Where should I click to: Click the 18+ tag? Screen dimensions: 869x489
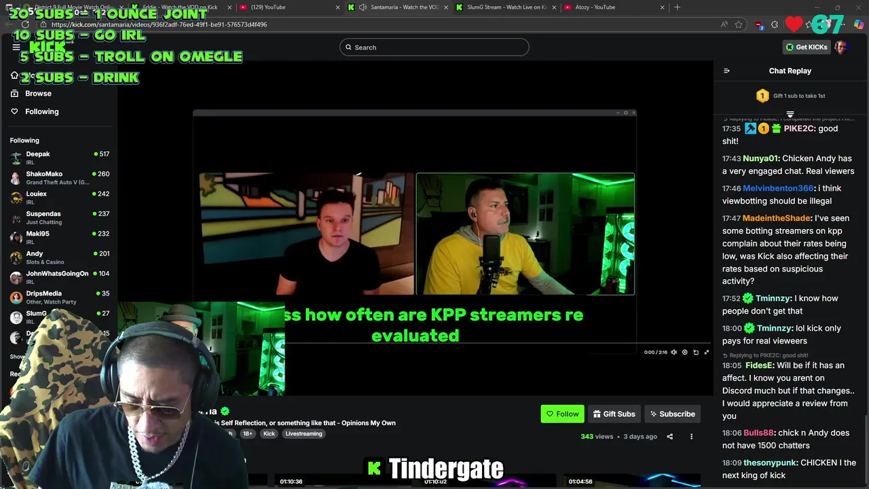[248, 433]
